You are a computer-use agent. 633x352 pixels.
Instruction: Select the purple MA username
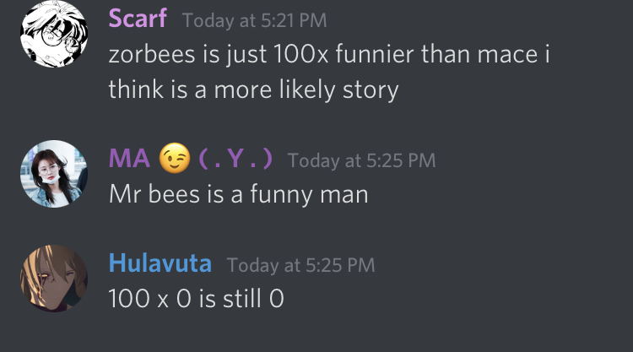[x=130, y=158]
